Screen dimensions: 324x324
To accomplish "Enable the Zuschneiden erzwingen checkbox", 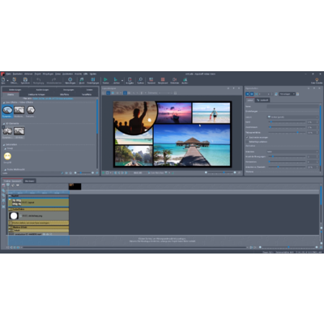I will click(x=247, y=138).
